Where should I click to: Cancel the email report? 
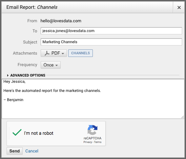[x=32, y=151]
